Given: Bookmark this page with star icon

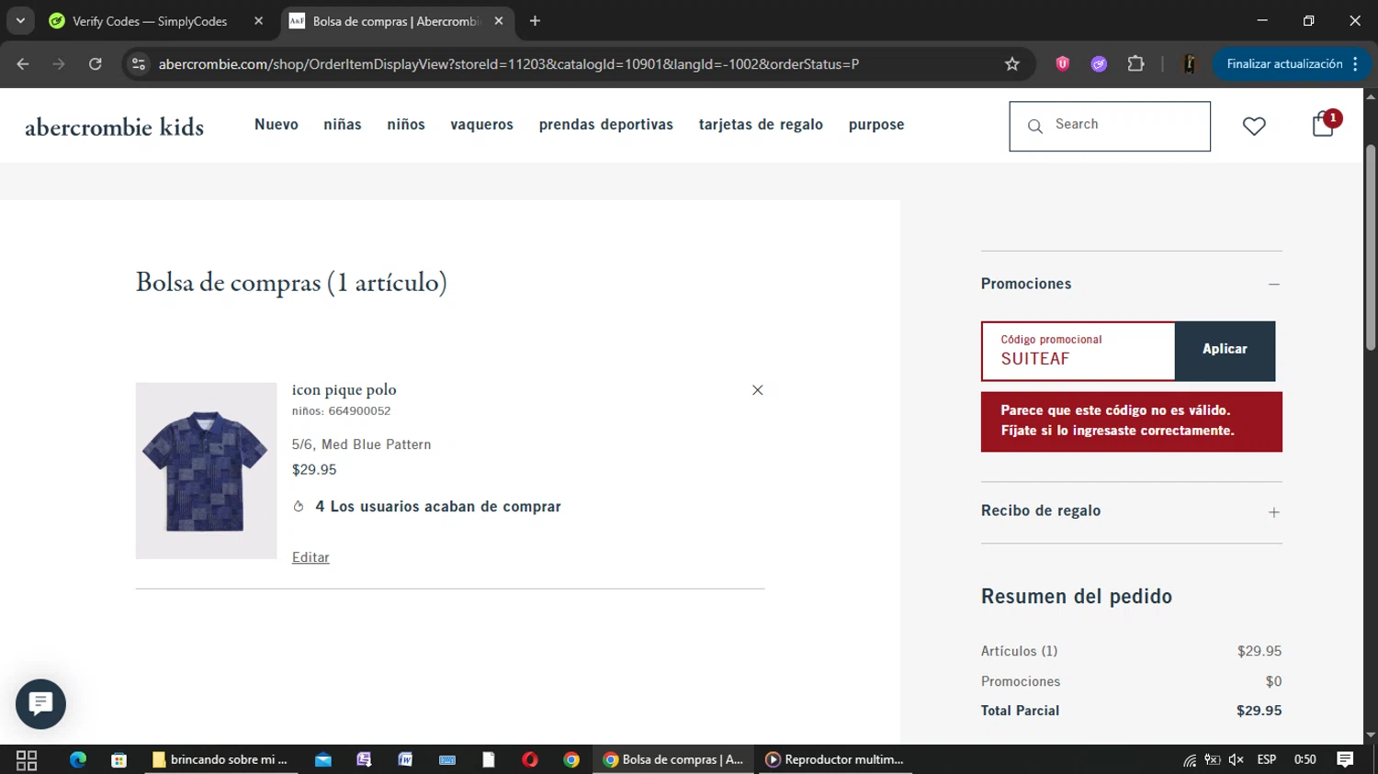Looking at the screenshot, I should [1012, 64].
